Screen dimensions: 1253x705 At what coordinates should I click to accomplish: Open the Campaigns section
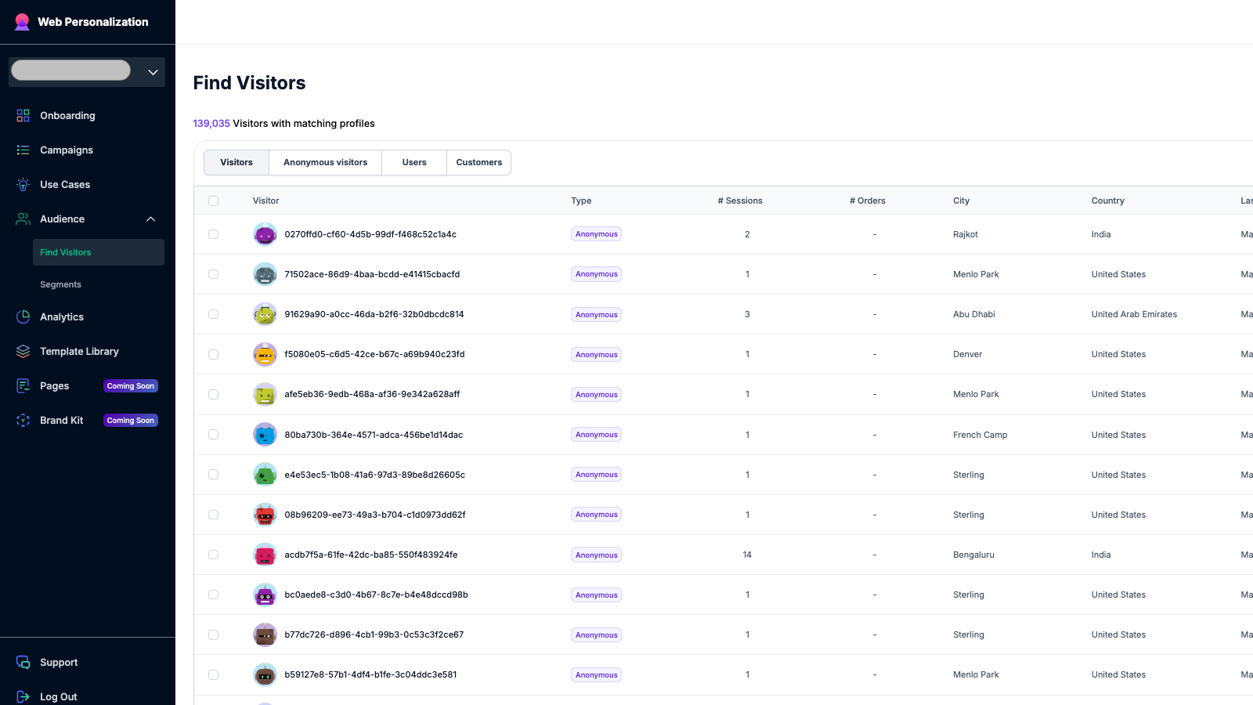67,150
